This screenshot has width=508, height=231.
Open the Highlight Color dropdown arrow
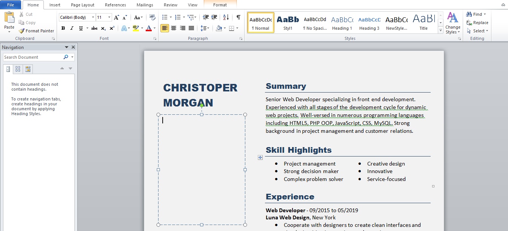[142, 27]
